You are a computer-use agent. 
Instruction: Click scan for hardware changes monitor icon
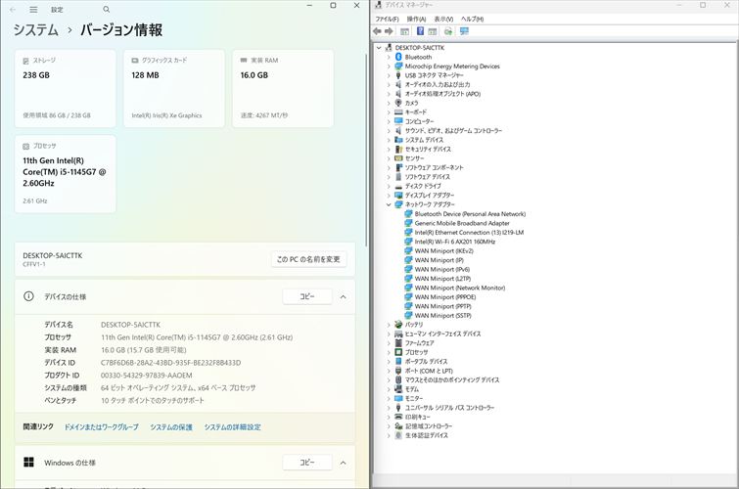point(464,30)
